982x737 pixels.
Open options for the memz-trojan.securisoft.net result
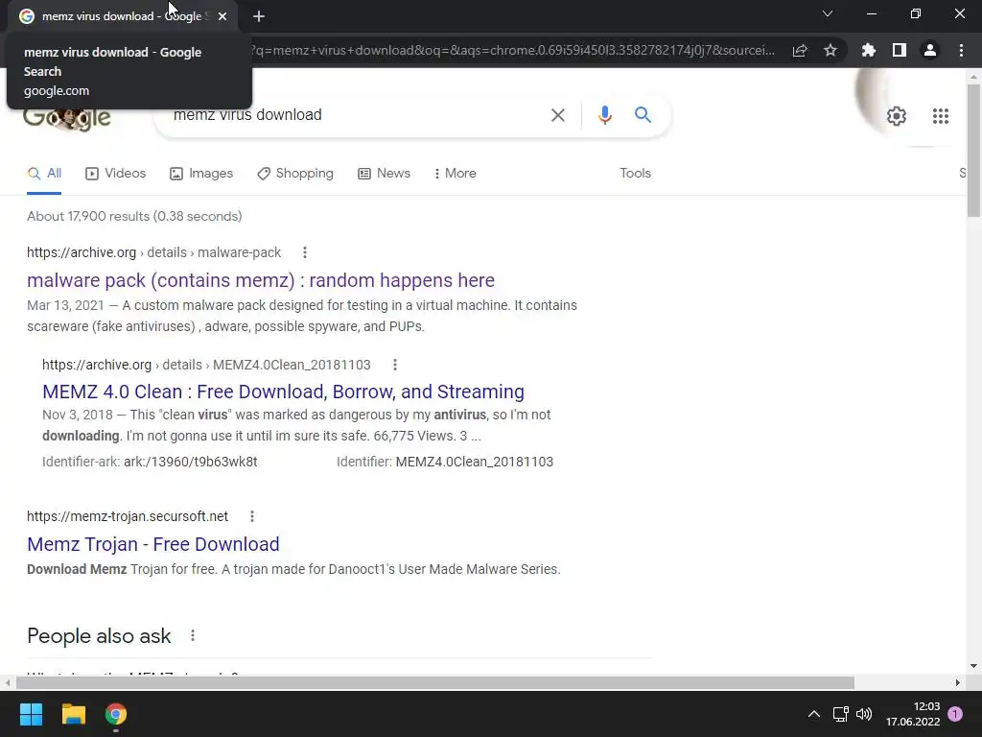coord(252,516)
